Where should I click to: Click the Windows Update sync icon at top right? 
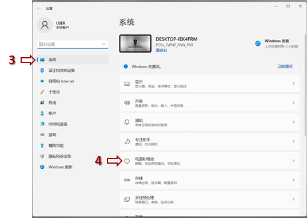(x=258, y=43)
